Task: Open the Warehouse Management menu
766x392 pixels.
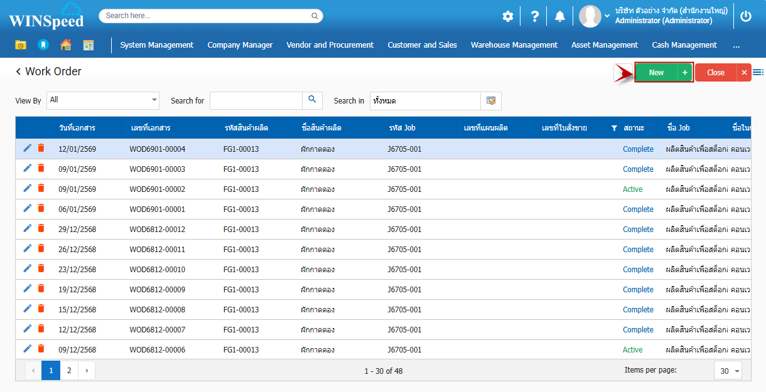Action: tap(514, 45)
